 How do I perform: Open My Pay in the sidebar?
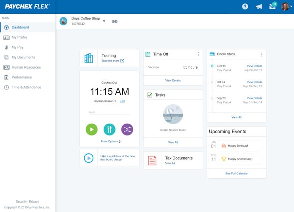click(x=28, y=47)
